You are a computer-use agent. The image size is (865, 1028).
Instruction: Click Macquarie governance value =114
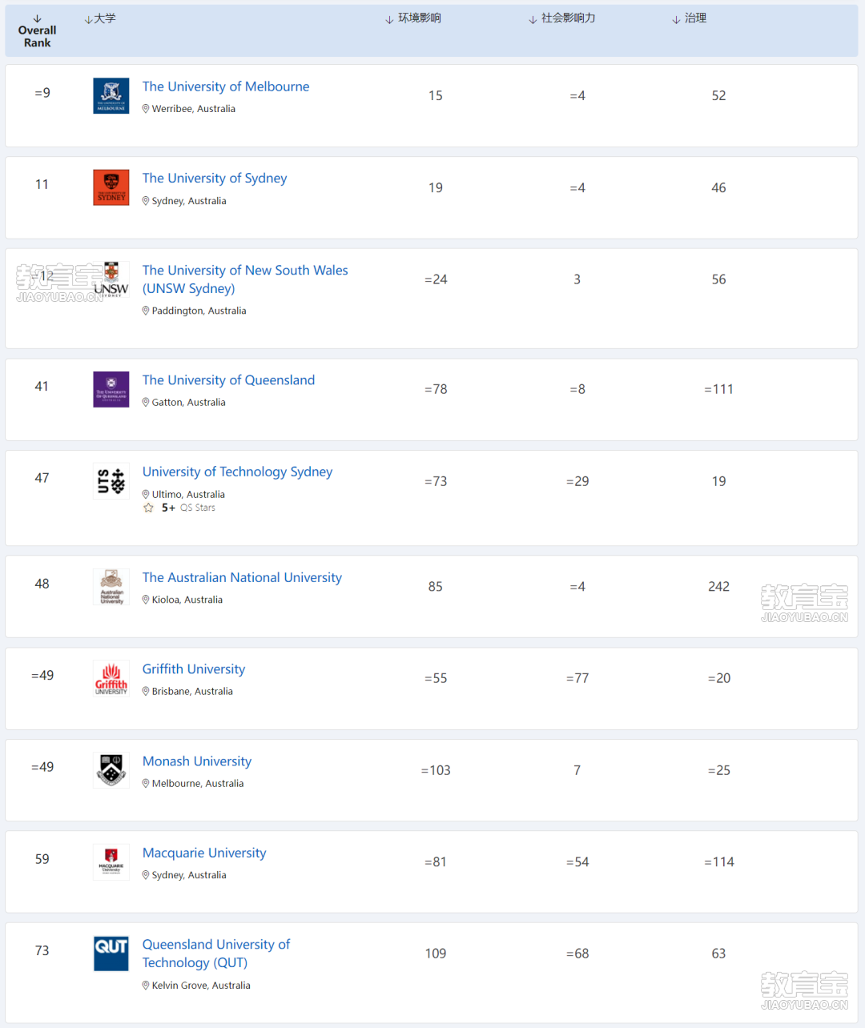[x=719, y=862]
